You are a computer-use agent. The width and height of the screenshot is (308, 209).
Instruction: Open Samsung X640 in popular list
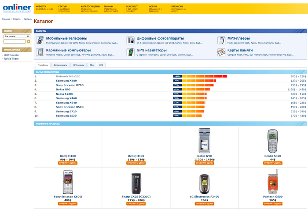(66, 103)
